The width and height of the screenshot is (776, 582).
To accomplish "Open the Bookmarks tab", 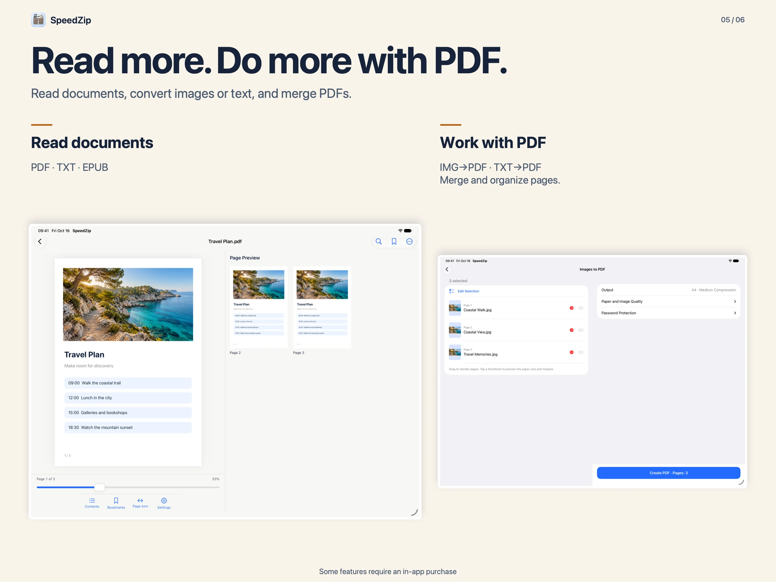I will (x=116, y=503).
